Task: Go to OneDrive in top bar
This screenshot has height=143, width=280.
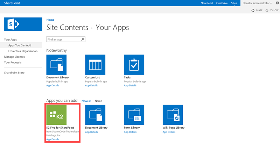Action: pos(222,3)
